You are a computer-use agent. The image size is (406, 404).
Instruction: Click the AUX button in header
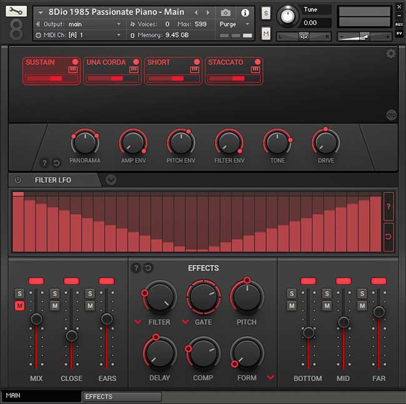coord(399,24)
